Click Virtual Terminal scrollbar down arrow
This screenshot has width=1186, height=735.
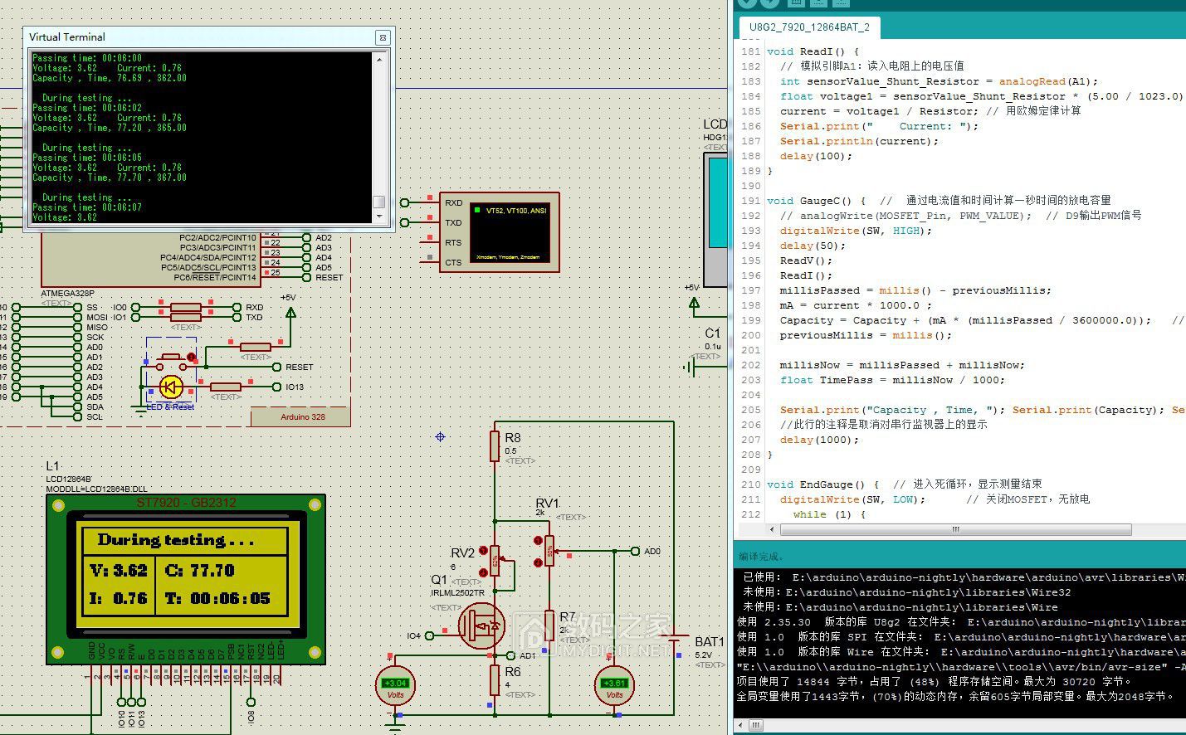pos(379,217)
